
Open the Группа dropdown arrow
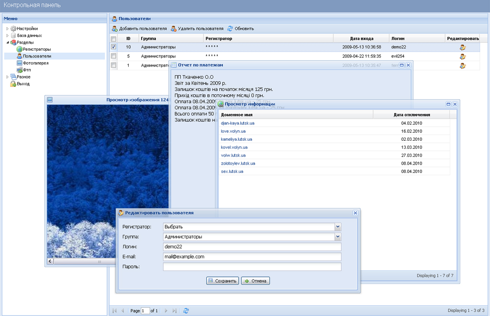coord(338,237)
